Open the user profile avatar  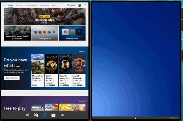click(79, 5)
